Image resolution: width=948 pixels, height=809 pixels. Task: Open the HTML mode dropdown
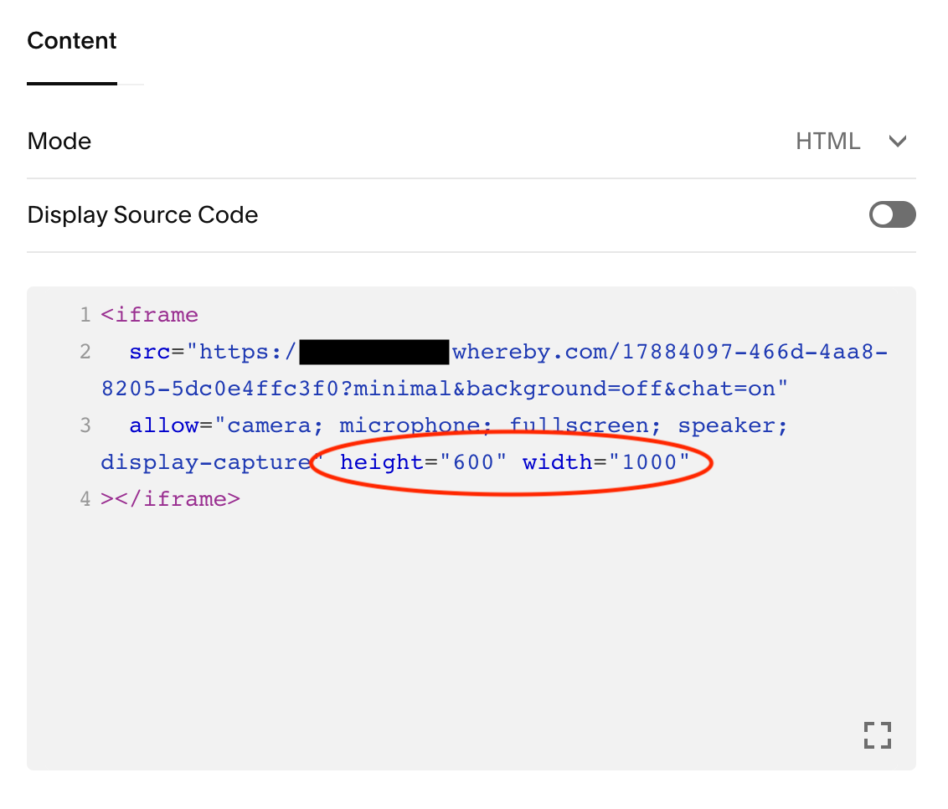pyautogui.click(x=827, y=142)
